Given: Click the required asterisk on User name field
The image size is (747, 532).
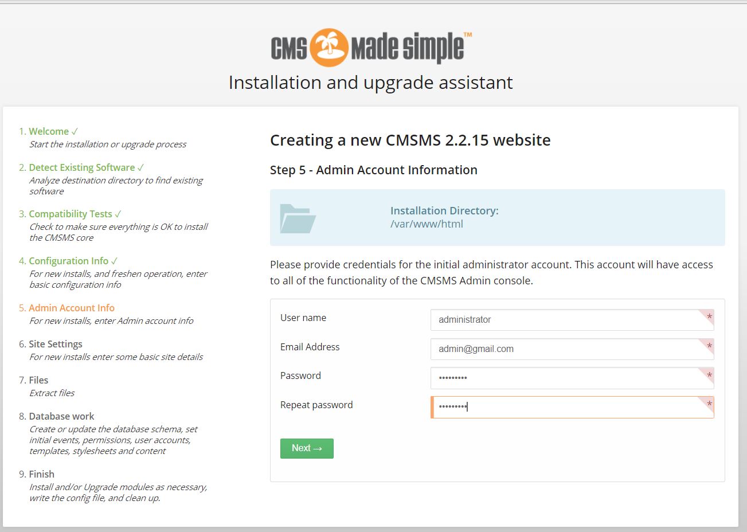Looking at the screenshot, I should point(709,317).
